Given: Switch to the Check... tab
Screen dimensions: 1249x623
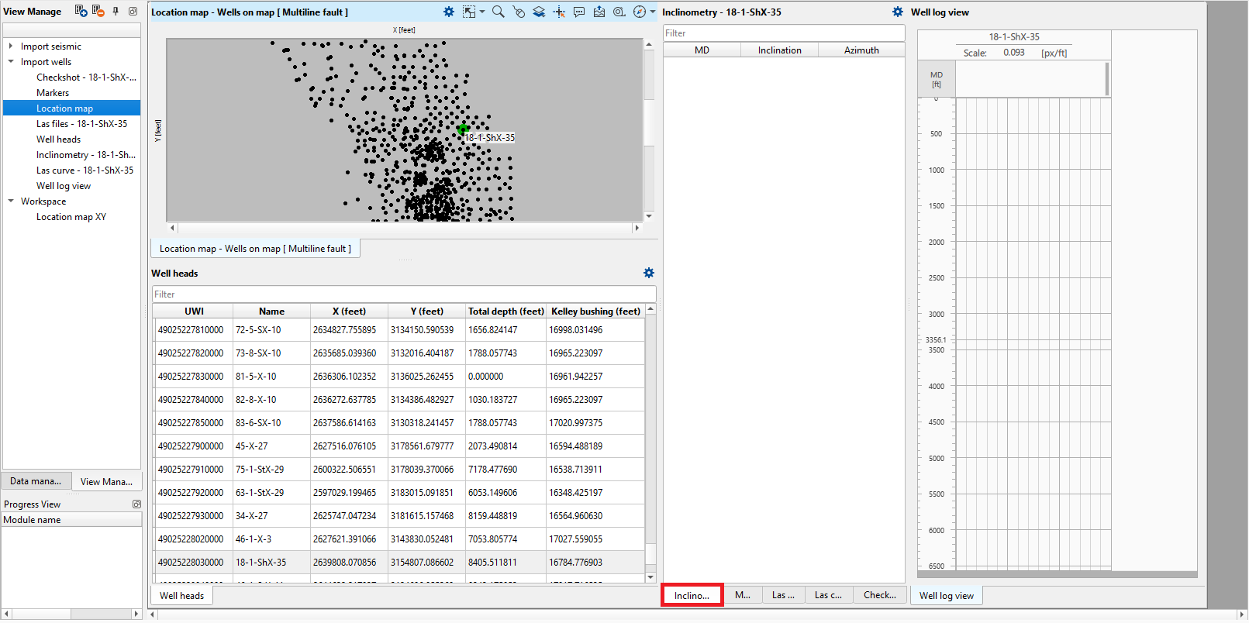Looking at the screenshot, I should pyautogui.click(x=880, y=595).
